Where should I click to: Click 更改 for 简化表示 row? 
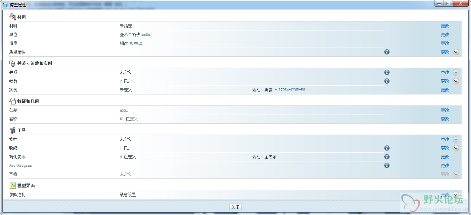(x=445, y=157)
